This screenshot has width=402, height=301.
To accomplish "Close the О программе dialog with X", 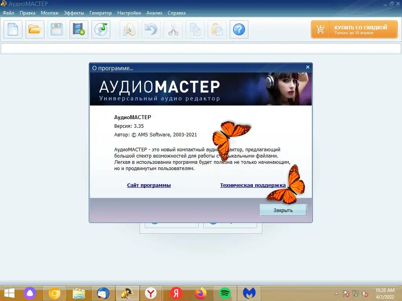I will (308, 67).
